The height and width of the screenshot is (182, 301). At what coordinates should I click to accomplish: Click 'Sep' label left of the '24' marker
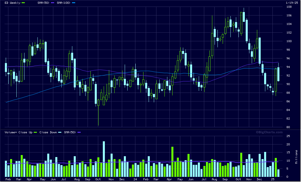coord(88,179)
